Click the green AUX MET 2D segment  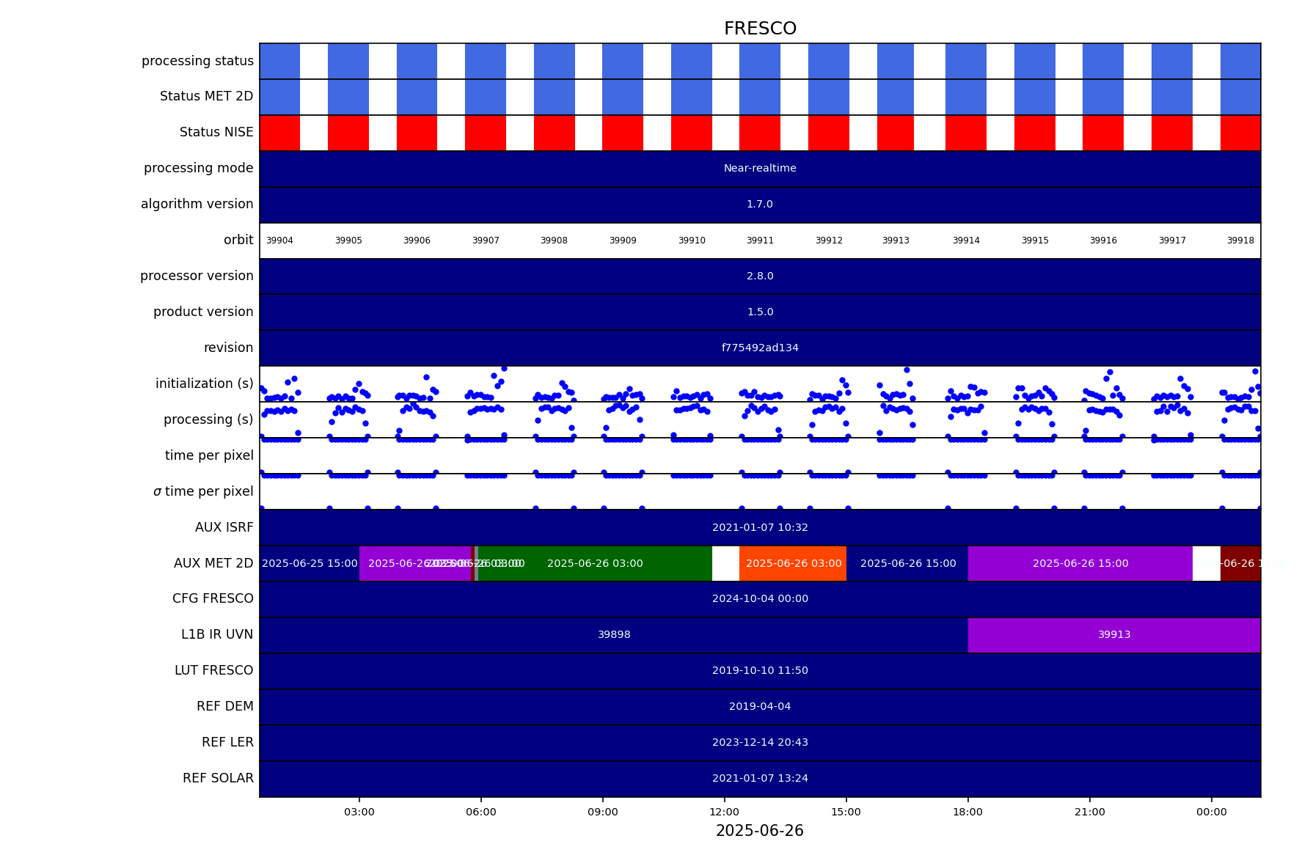[595, 563]
